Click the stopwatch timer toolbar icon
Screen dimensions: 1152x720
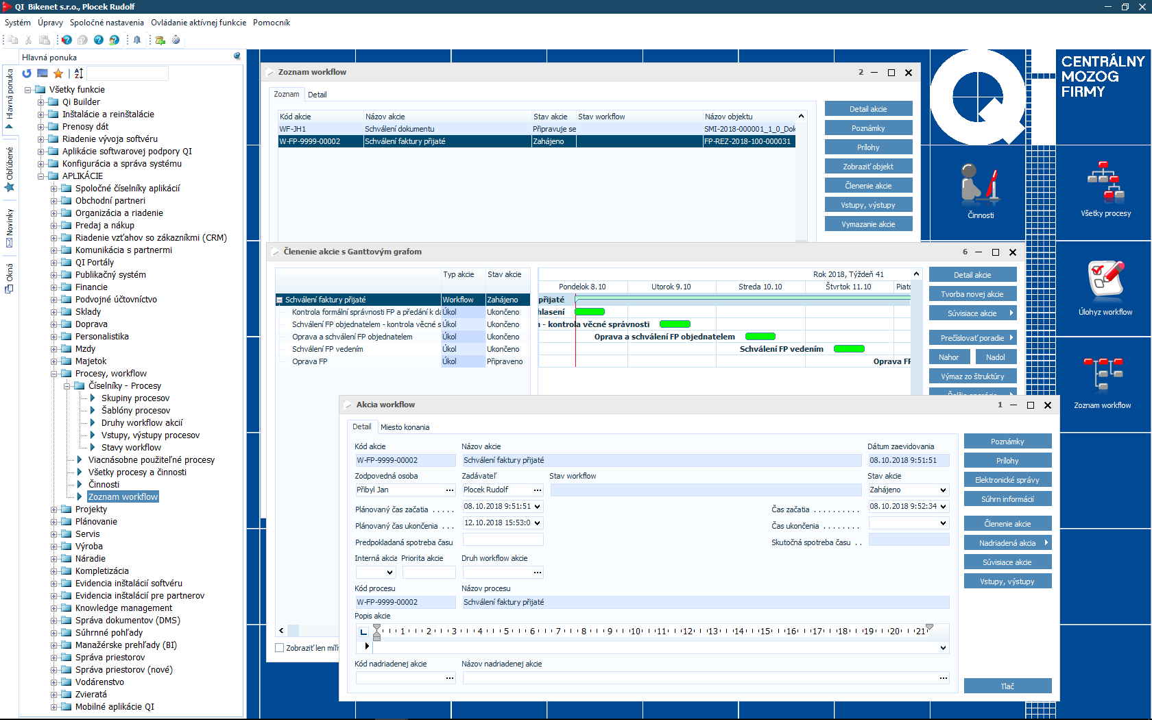tap(176, 40)
